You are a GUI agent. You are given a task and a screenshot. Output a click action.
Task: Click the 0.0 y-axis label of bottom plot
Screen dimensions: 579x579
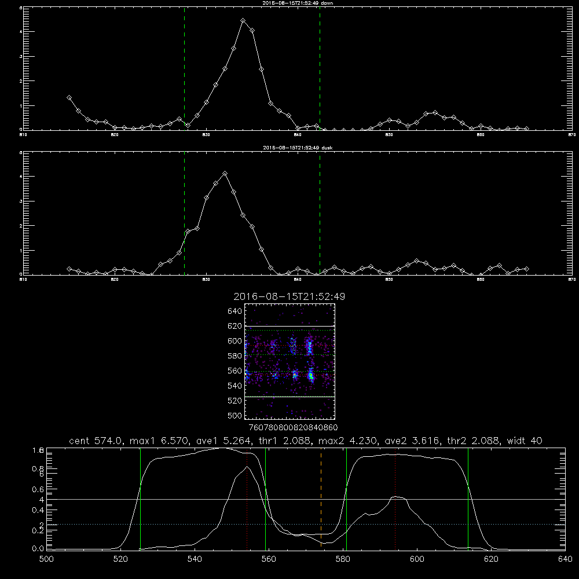(38, 549)
